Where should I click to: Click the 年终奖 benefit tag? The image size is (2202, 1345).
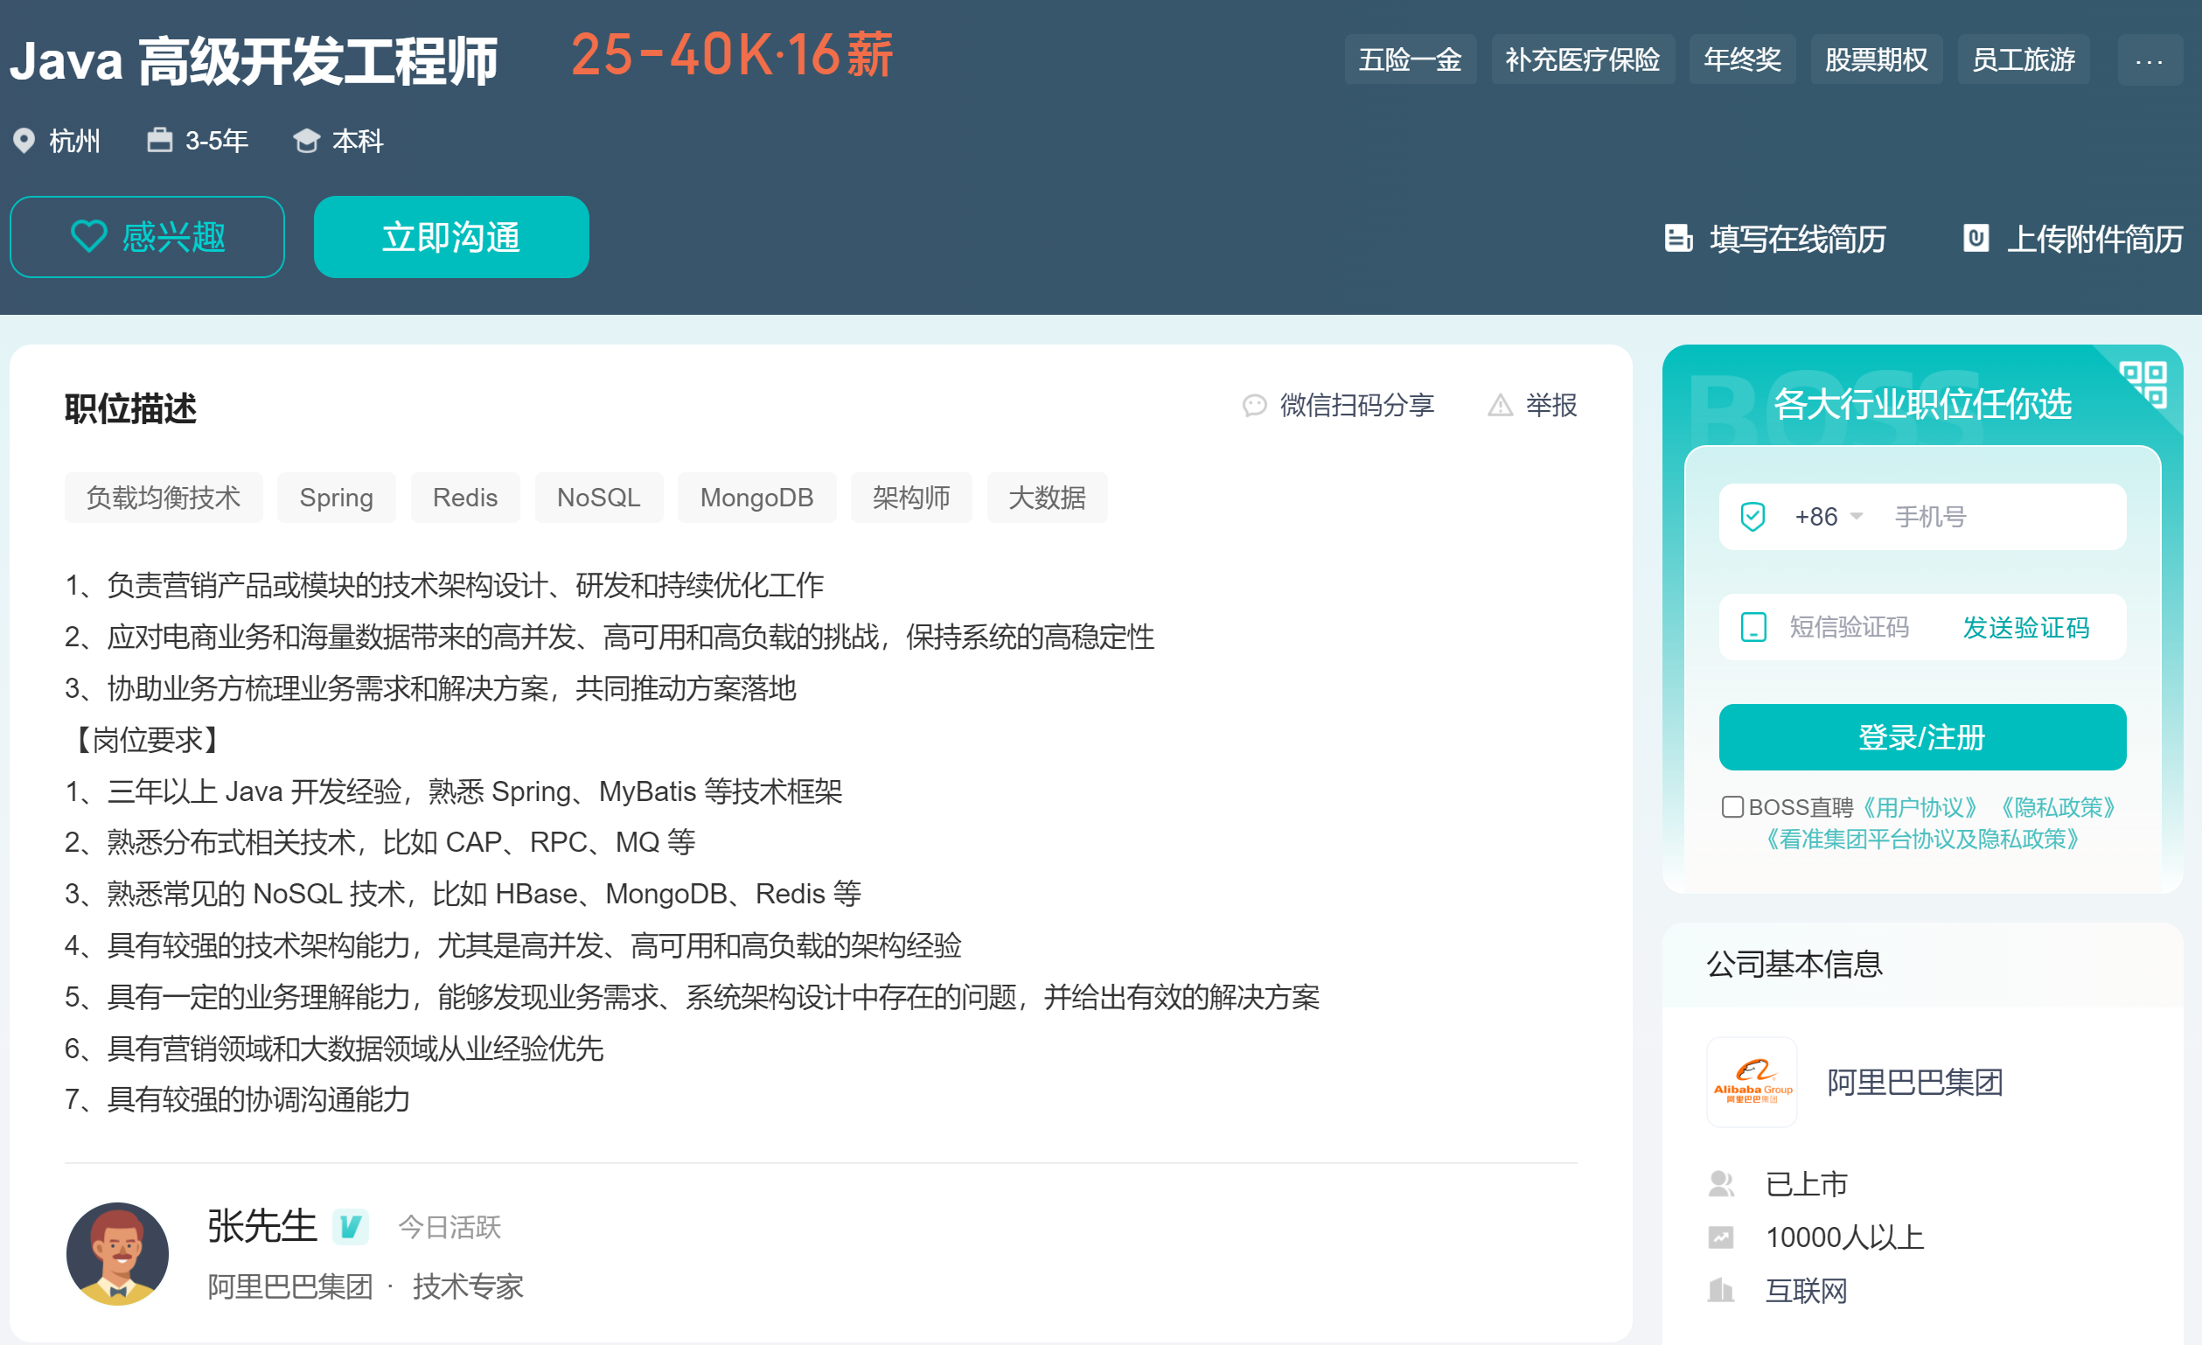tap(1743, 59)
